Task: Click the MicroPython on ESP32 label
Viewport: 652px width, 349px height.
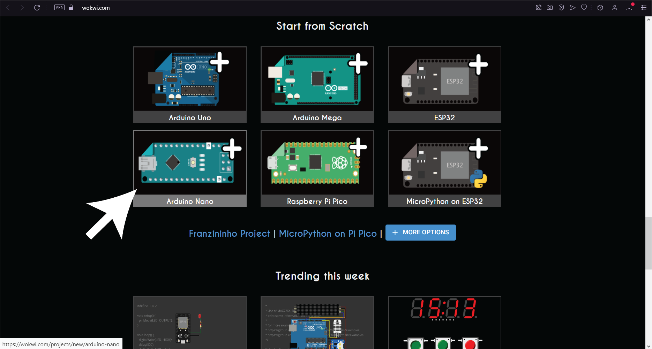Action: coord(444,201)
